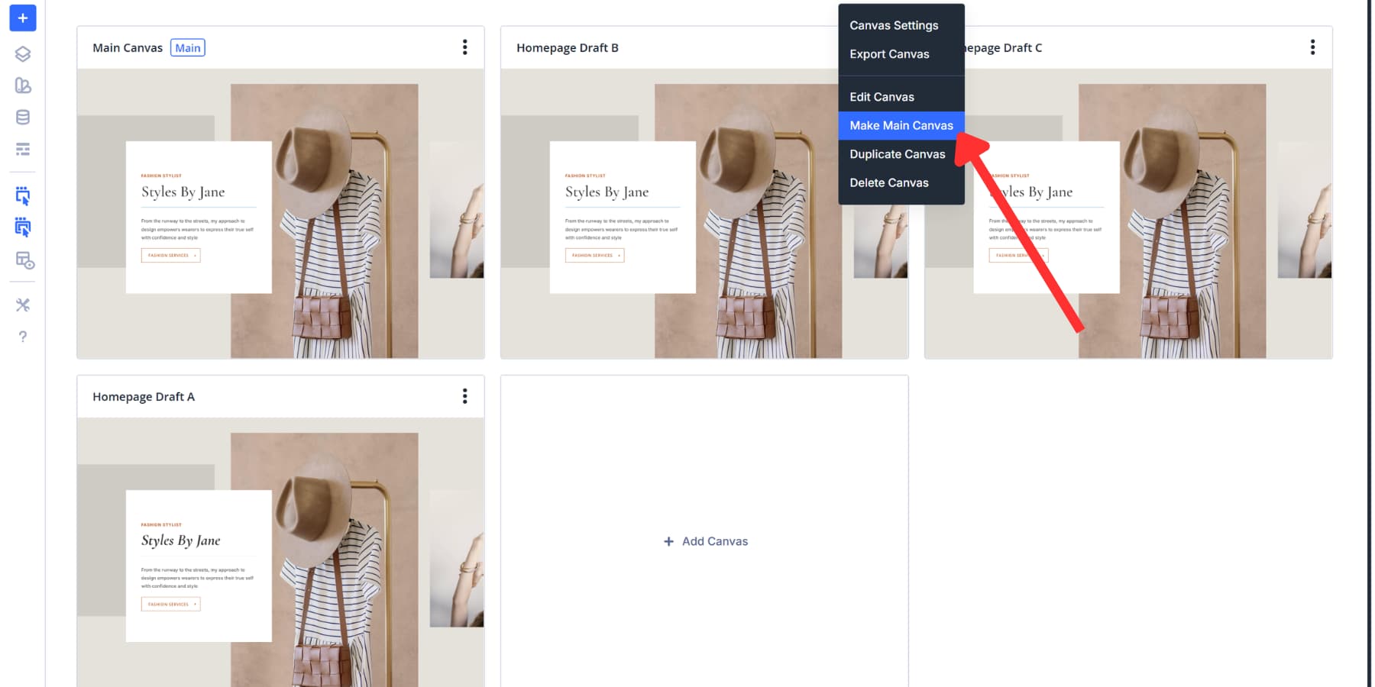Image resolution: width=1375 pixels, height=687 pixels.
Task: Click the Add Canvas button
Action: (x=704, y=541)
